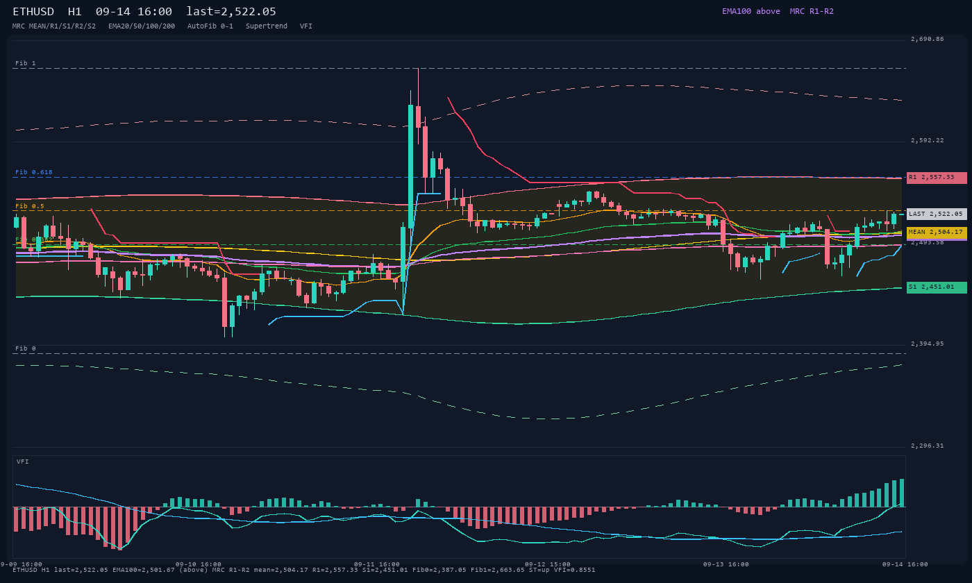The image size is (972, 583).
Task: Click the 09-10 16:00 time axis label
Action: click(x=199, y=564)
